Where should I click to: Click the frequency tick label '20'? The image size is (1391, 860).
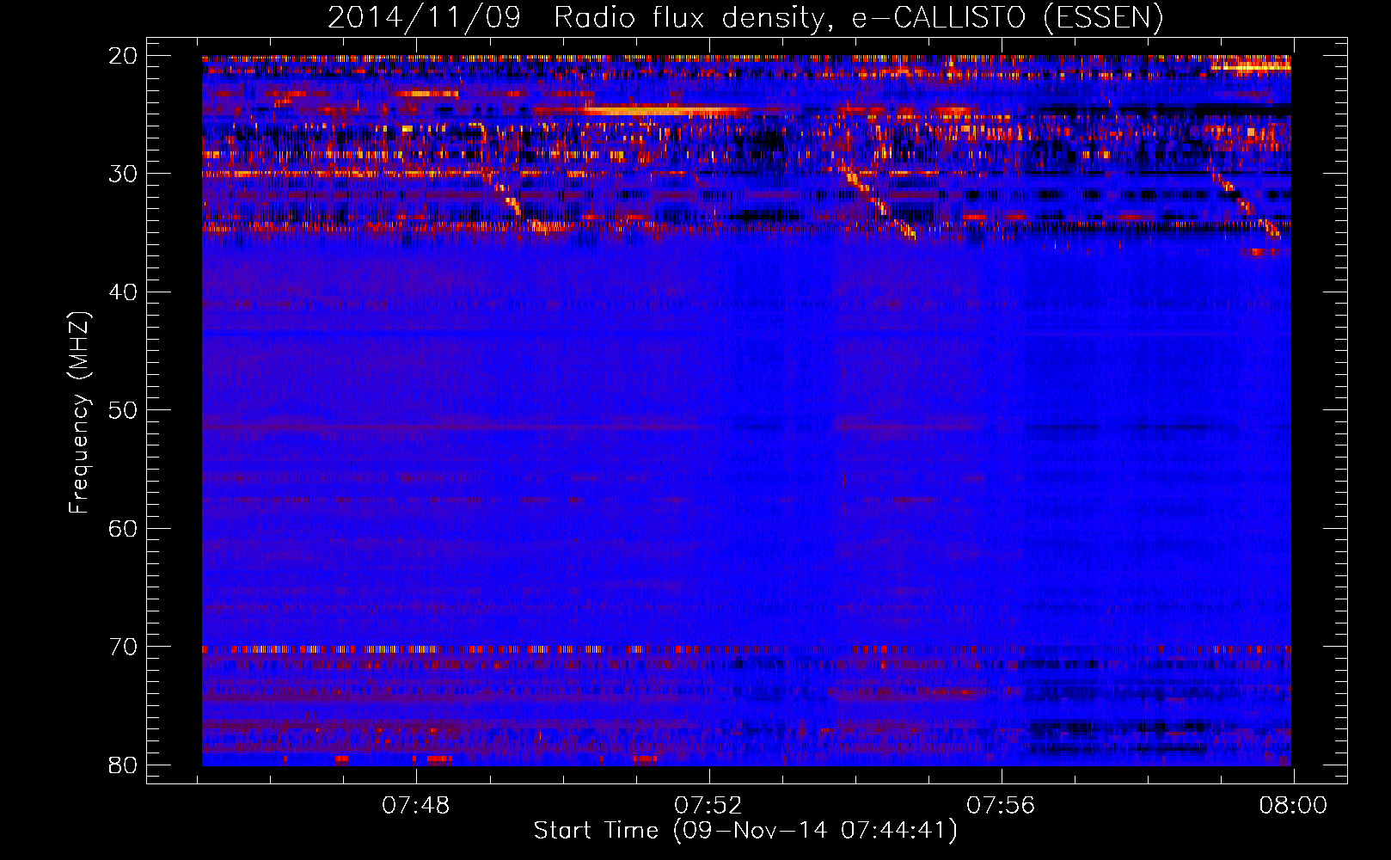click(x=123, y=56)
